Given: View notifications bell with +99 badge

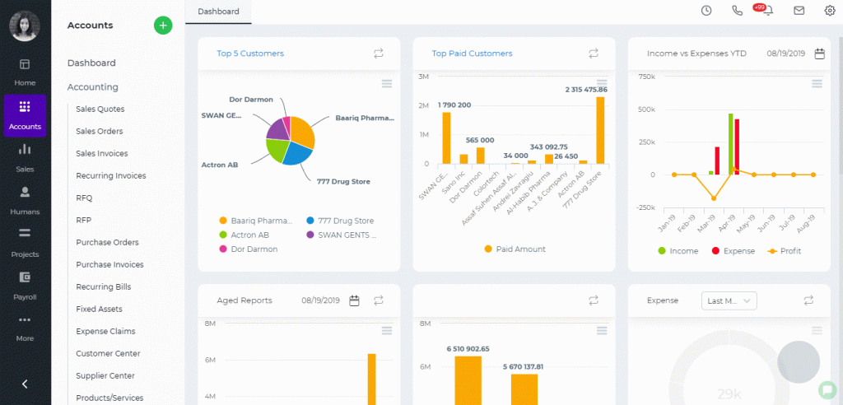Looking at the screenshot, I should click(768, 10).
